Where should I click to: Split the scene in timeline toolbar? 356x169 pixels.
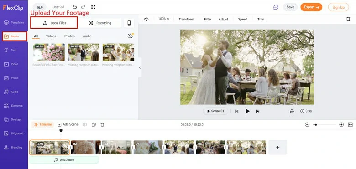(85, 125)
